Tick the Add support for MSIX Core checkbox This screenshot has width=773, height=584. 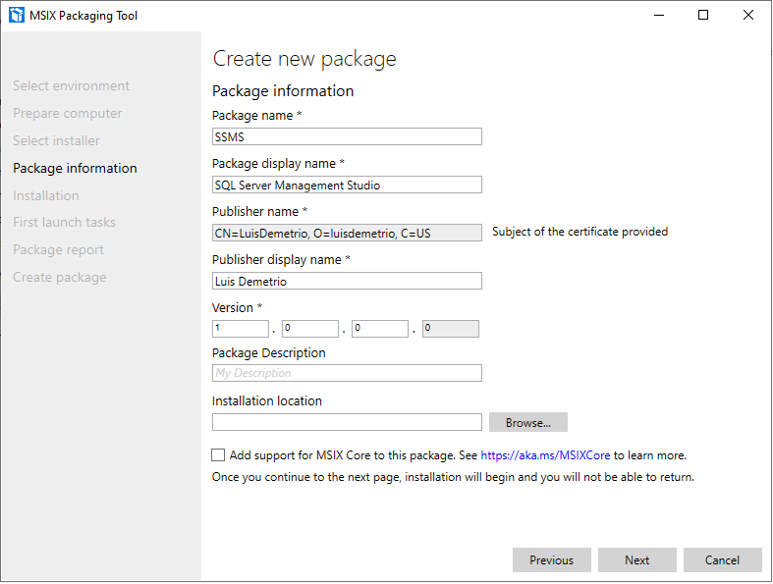[x=218, y=454]
